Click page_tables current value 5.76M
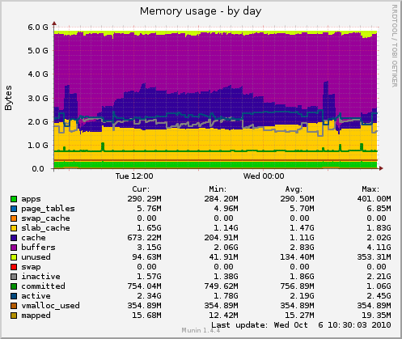This screenshot has width=402, height=339. click(149, 209)
